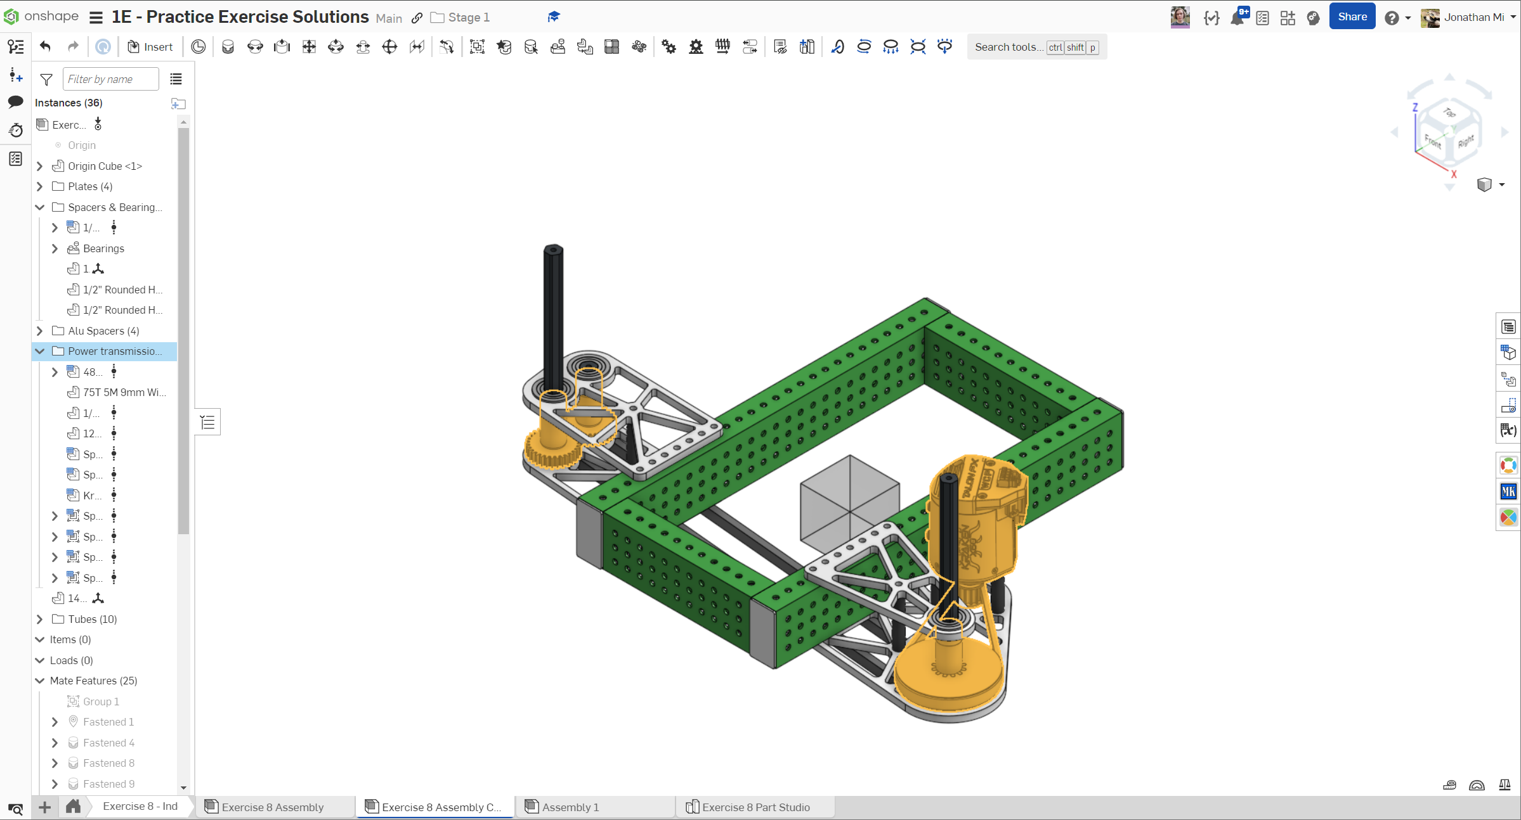The image size is (1521, 820).
Task: Click the Filter by name field
Action: tap(110, 79)
